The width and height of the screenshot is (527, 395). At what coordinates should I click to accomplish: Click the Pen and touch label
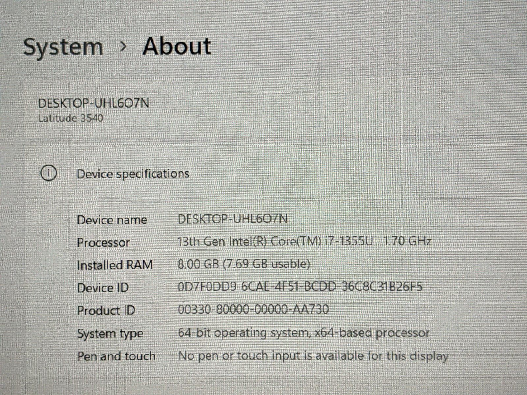pyautogui.click(x=116, y=356)
